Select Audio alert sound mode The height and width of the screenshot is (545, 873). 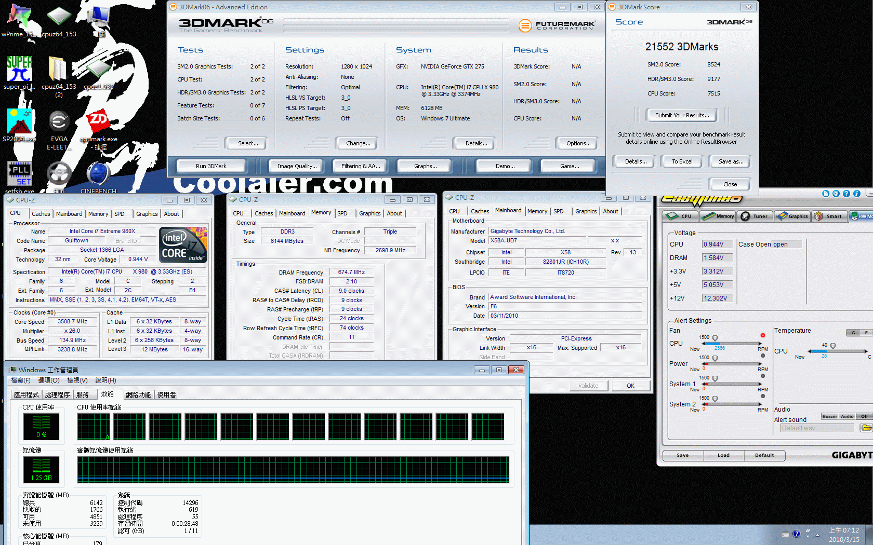coord(848,416)
